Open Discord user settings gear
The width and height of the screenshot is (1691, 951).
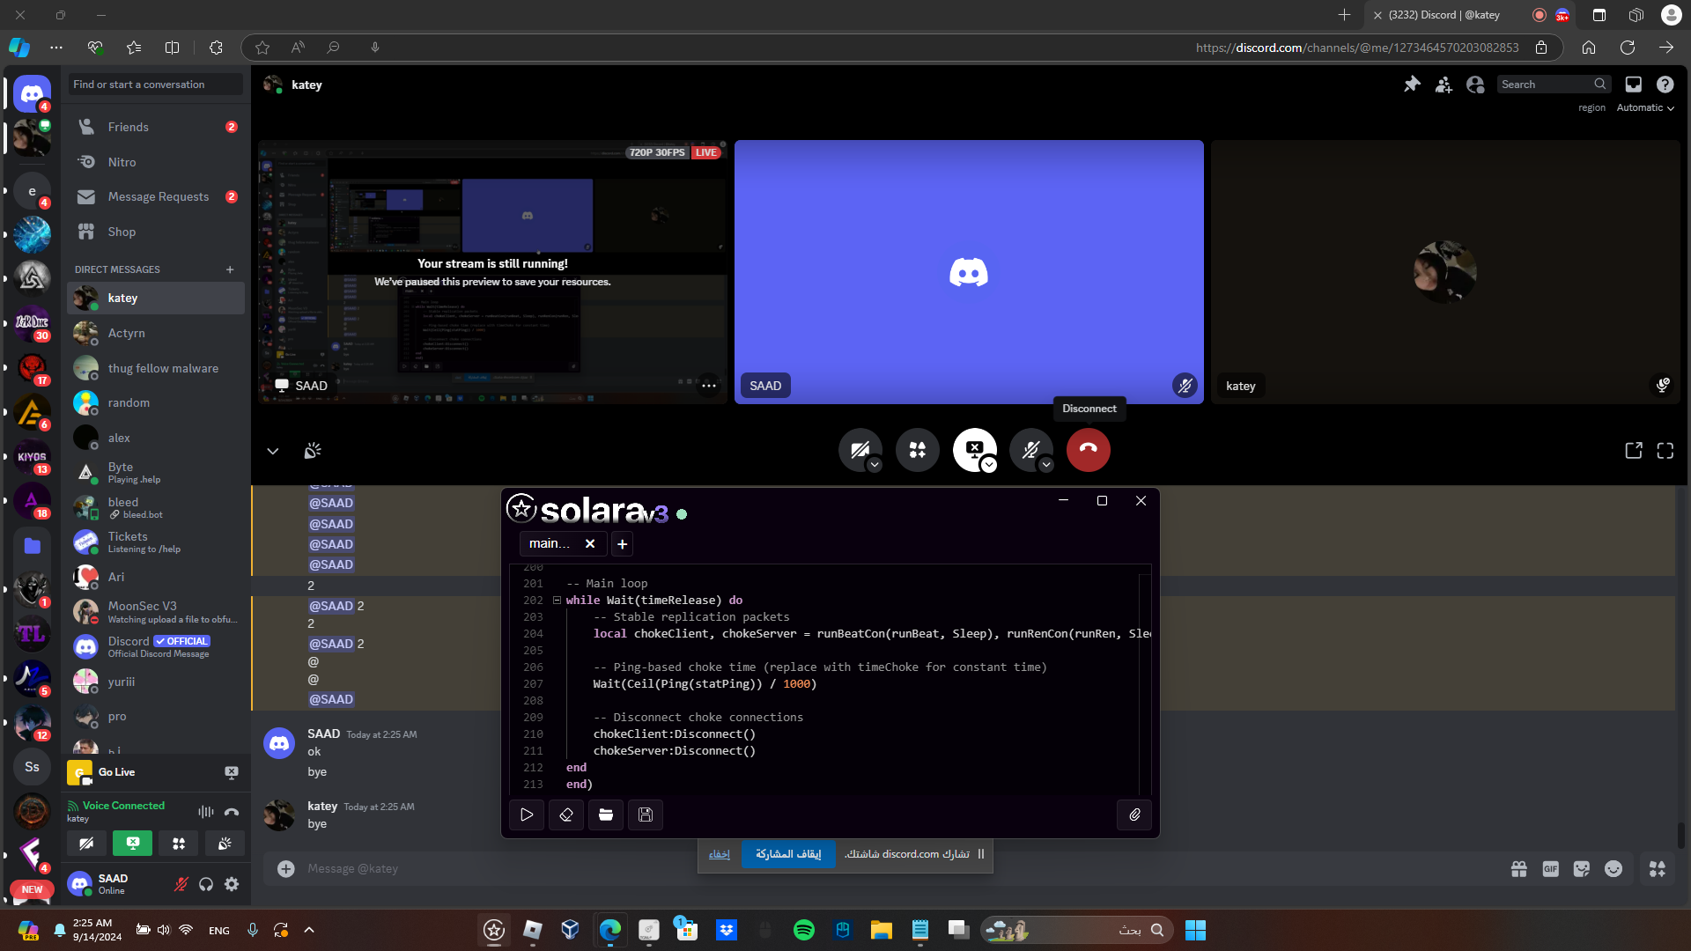coord(232,884)
